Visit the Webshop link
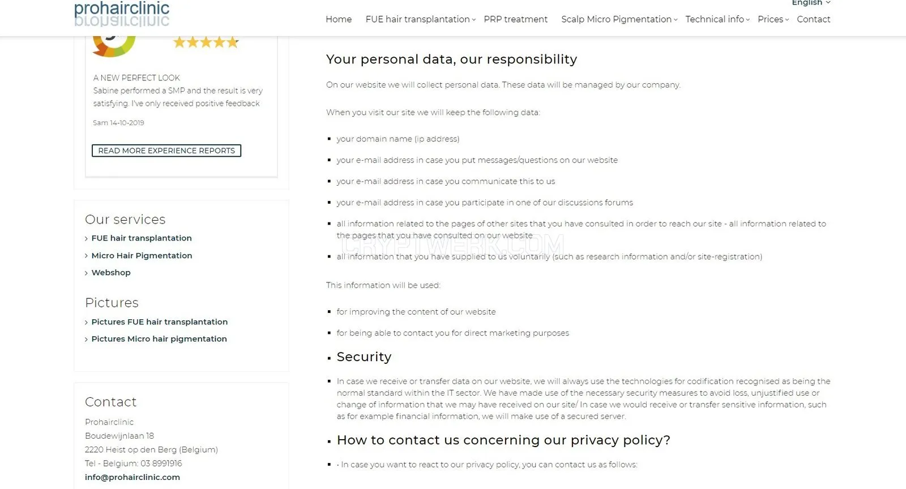 coord(111,273)
